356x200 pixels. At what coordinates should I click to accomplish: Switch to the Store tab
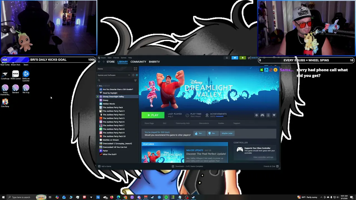[x=110, y=62]
